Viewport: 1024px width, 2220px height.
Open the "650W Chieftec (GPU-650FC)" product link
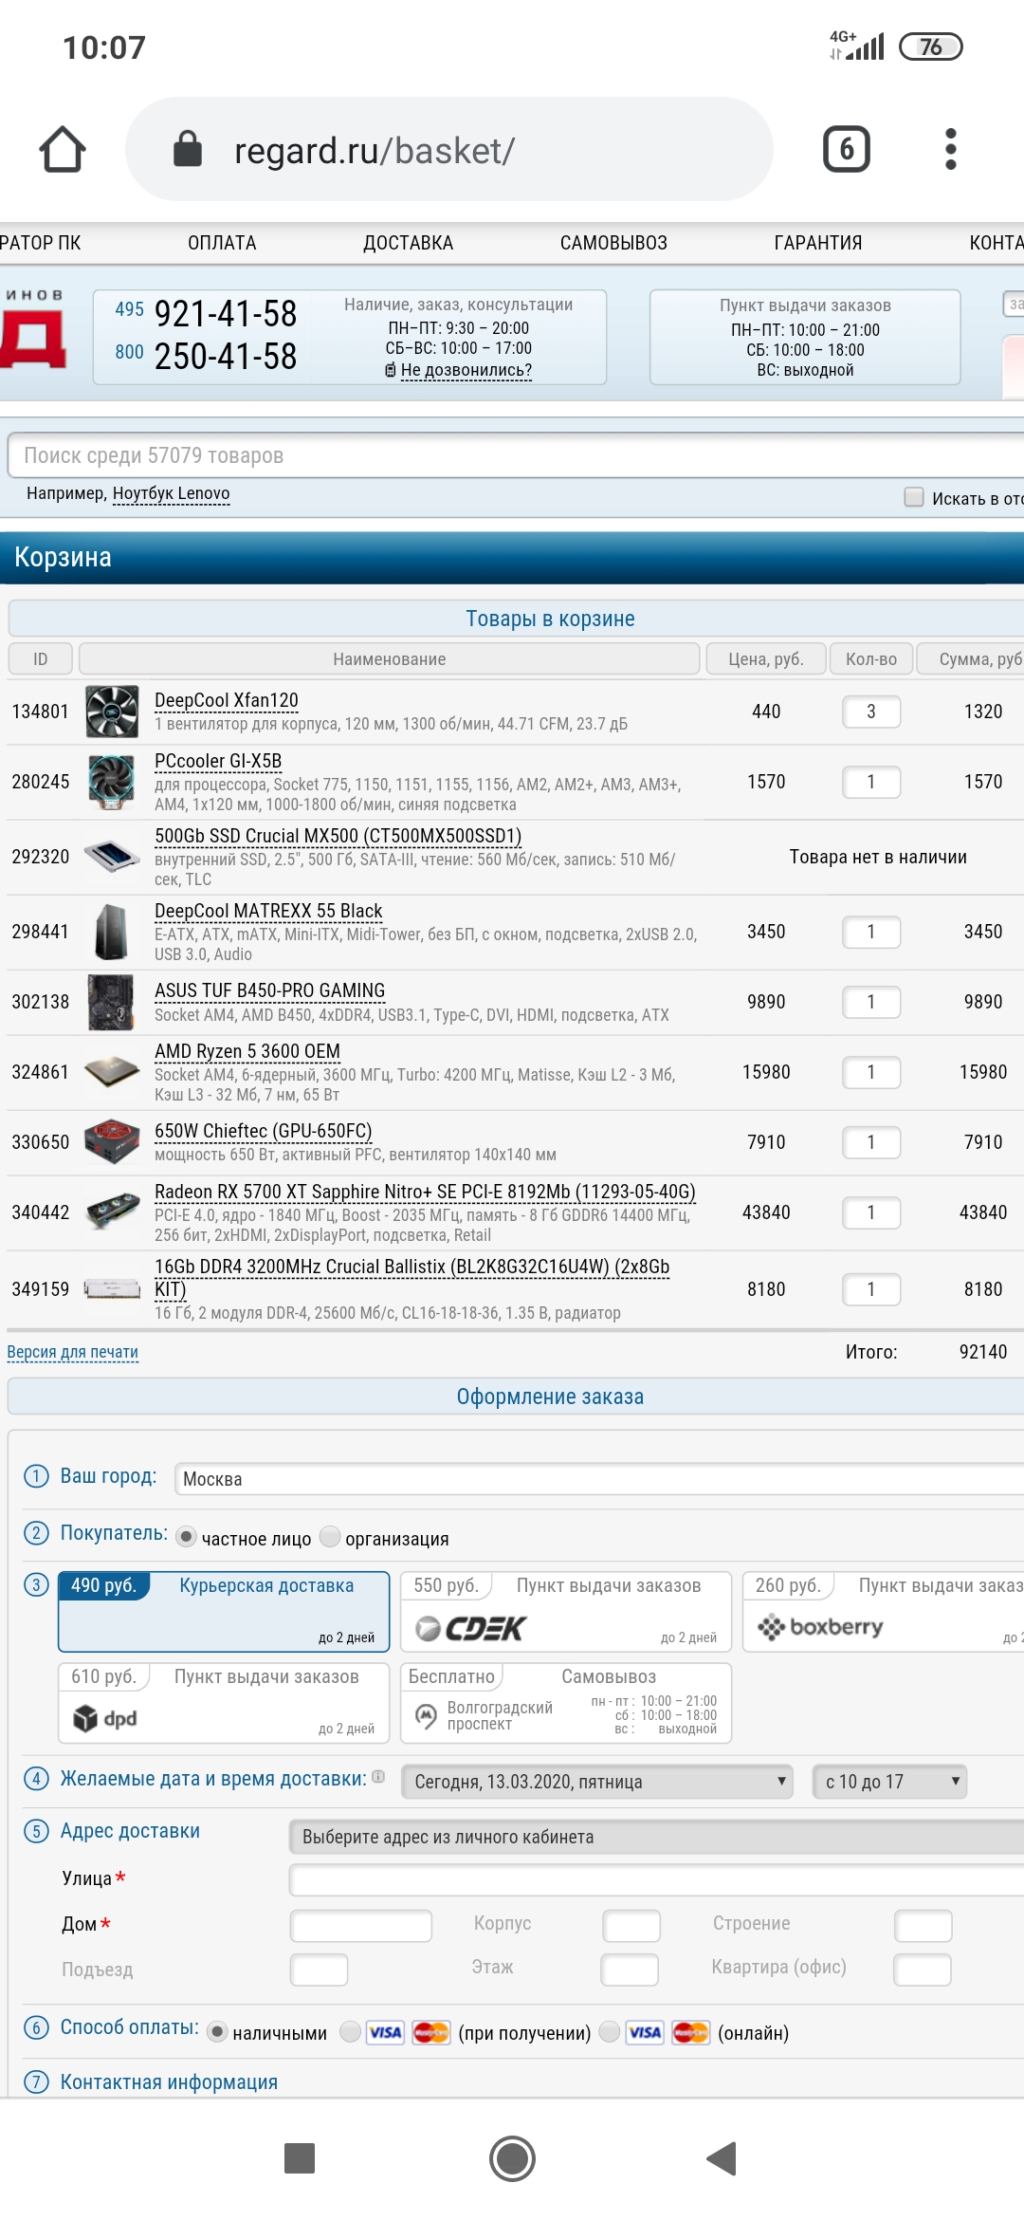click(x=264, y=1131)
